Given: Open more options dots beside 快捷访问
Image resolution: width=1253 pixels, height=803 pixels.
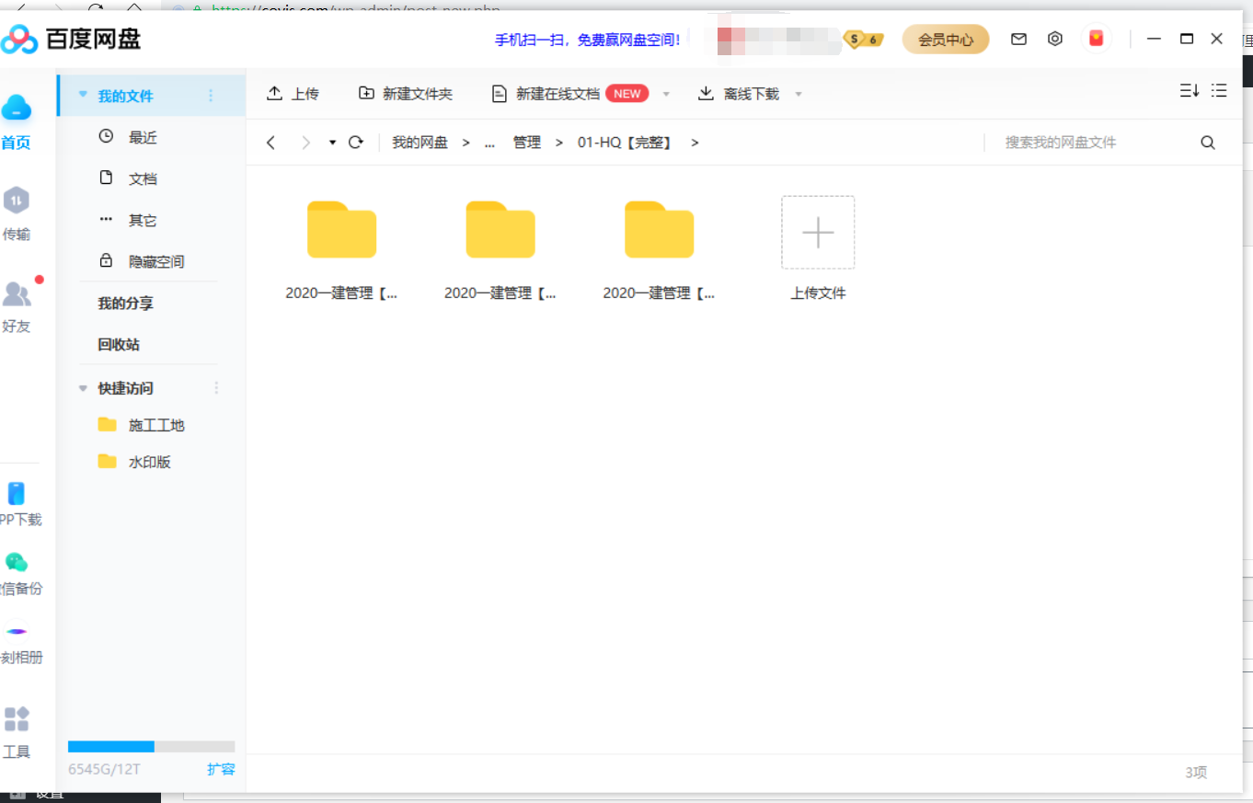Looking at the screenshot, I should 217,388.
